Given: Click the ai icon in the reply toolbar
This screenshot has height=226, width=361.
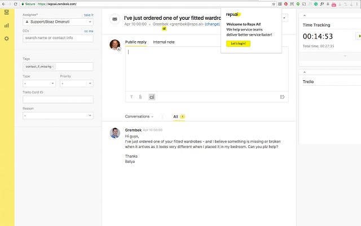Looking at the screenshot, I should pyautogui.click(x=152, y=97).
